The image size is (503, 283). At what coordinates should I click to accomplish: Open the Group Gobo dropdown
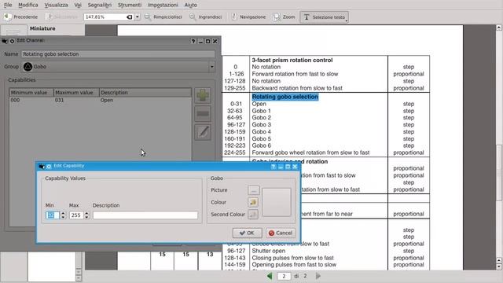tap(118, 67)
